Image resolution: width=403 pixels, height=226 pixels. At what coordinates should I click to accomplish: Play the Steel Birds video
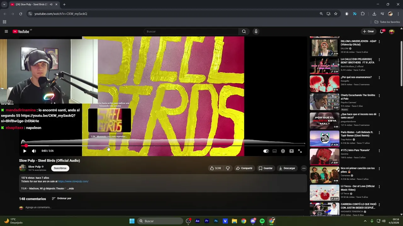pos(25,151)
